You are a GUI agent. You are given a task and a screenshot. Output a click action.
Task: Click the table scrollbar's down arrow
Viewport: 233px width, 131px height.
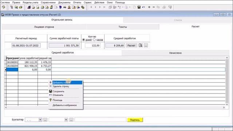click(x=227, y=104)
